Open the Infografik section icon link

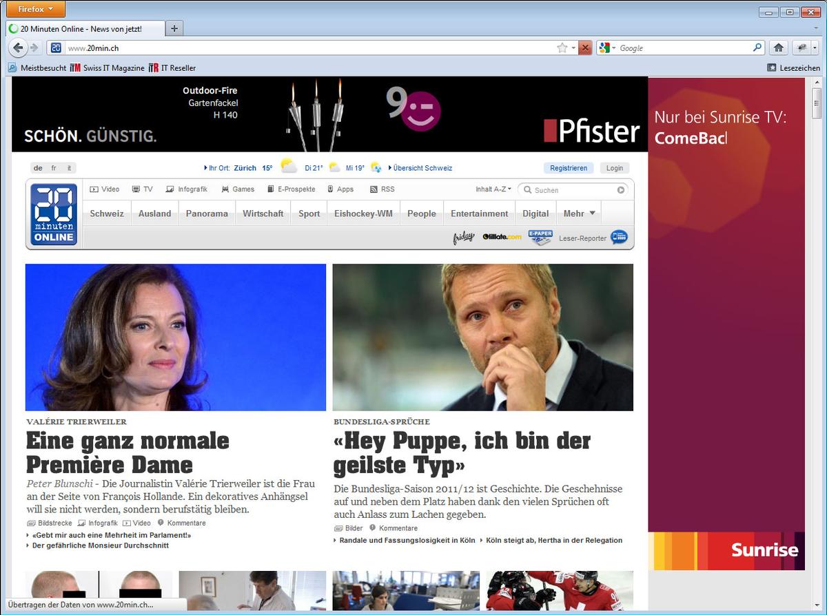coord(187,189)
